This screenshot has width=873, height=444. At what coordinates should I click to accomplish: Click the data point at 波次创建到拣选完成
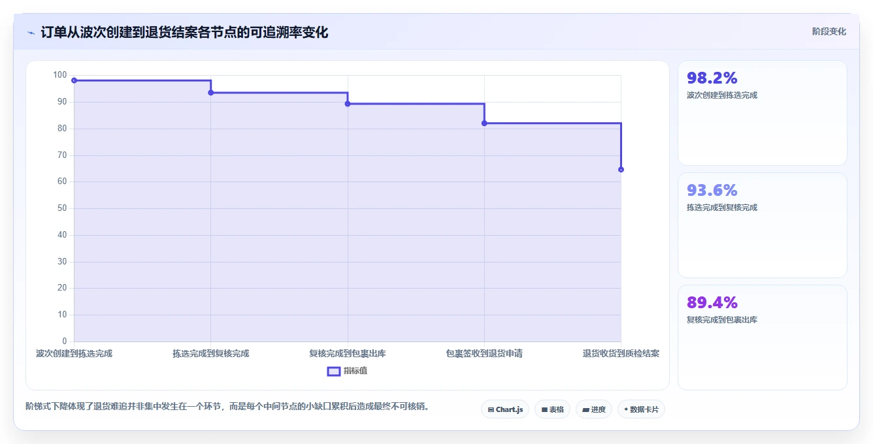tap(74, 80)
